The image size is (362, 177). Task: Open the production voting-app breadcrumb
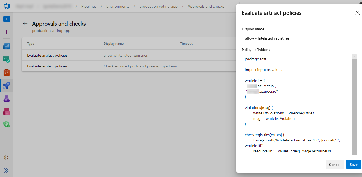point(158,6)
